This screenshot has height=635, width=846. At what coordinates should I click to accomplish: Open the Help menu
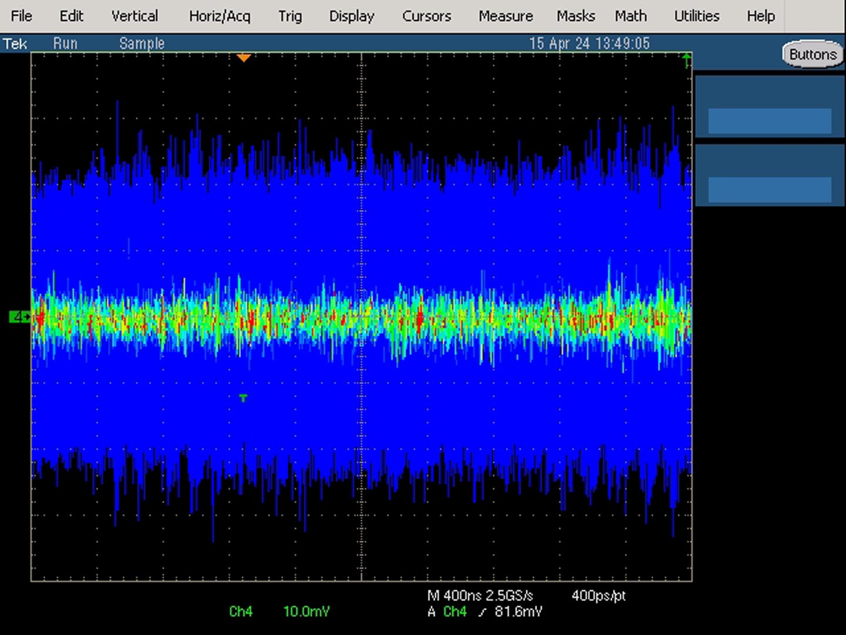tap(761, 16)
